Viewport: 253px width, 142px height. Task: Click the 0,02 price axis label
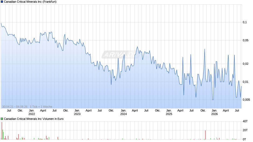[245, 64]
